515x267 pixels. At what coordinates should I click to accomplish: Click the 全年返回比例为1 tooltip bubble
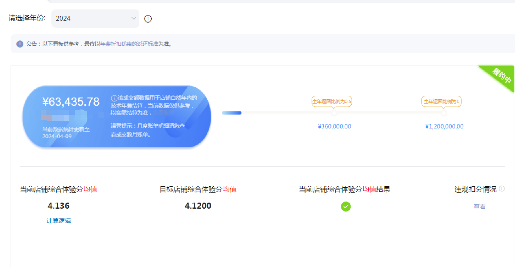[x=441, y=101]
